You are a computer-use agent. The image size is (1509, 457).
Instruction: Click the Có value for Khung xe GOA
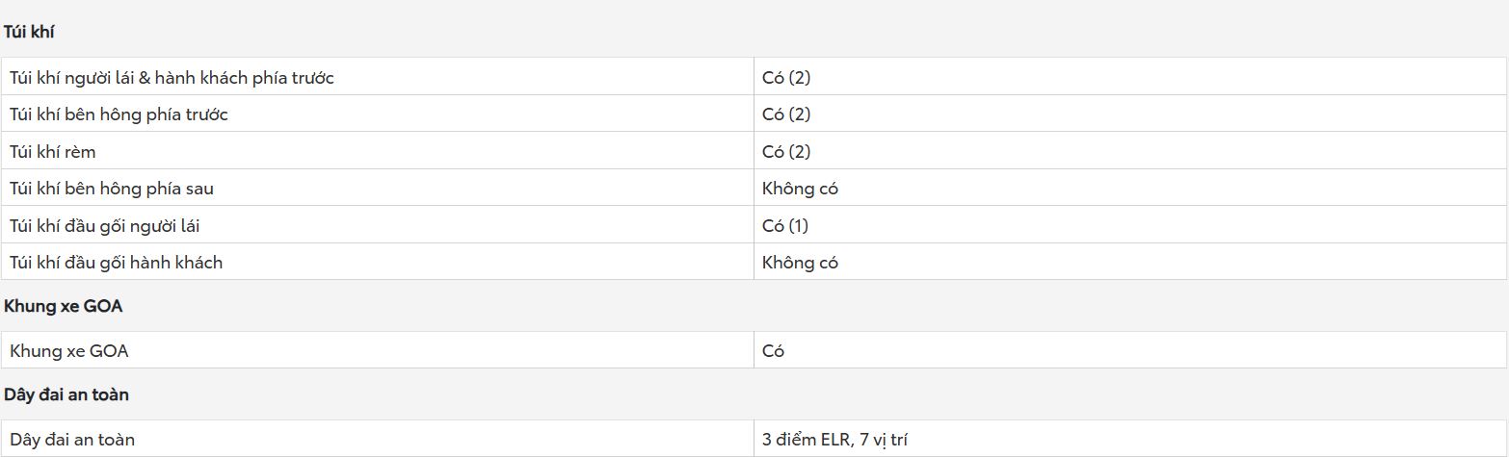tap(773, 351)
